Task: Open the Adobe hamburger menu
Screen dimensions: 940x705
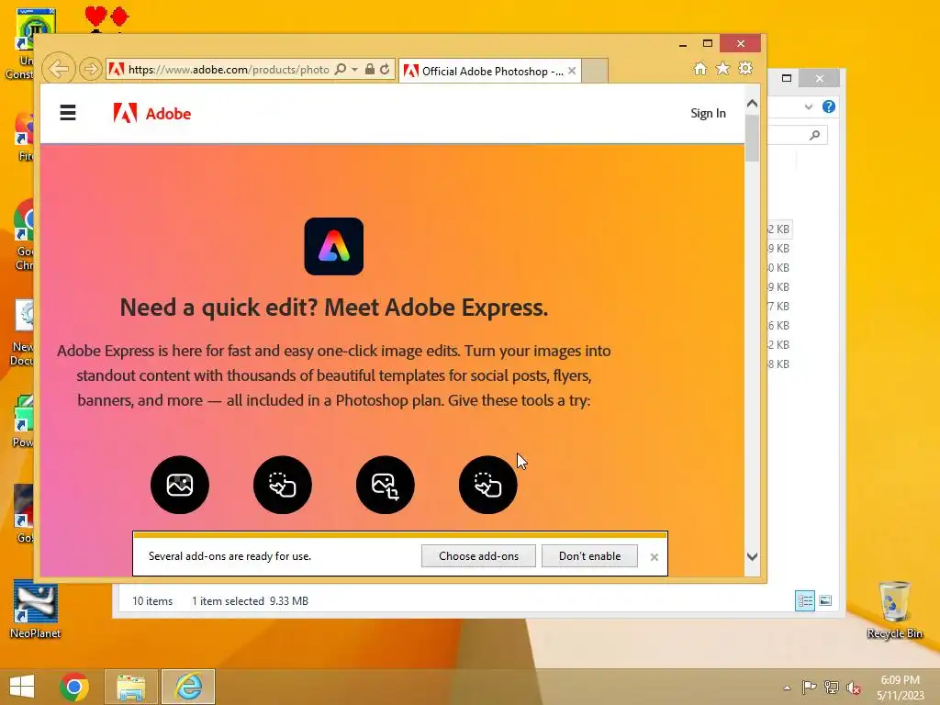Action: (68, 113)
